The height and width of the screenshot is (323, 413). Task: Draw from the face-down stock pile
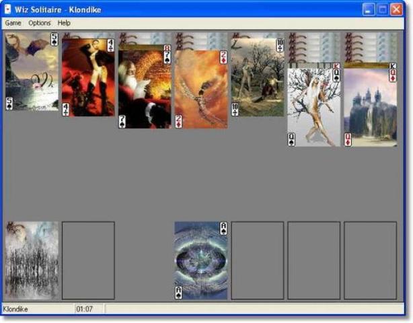(x=32, y=260)
